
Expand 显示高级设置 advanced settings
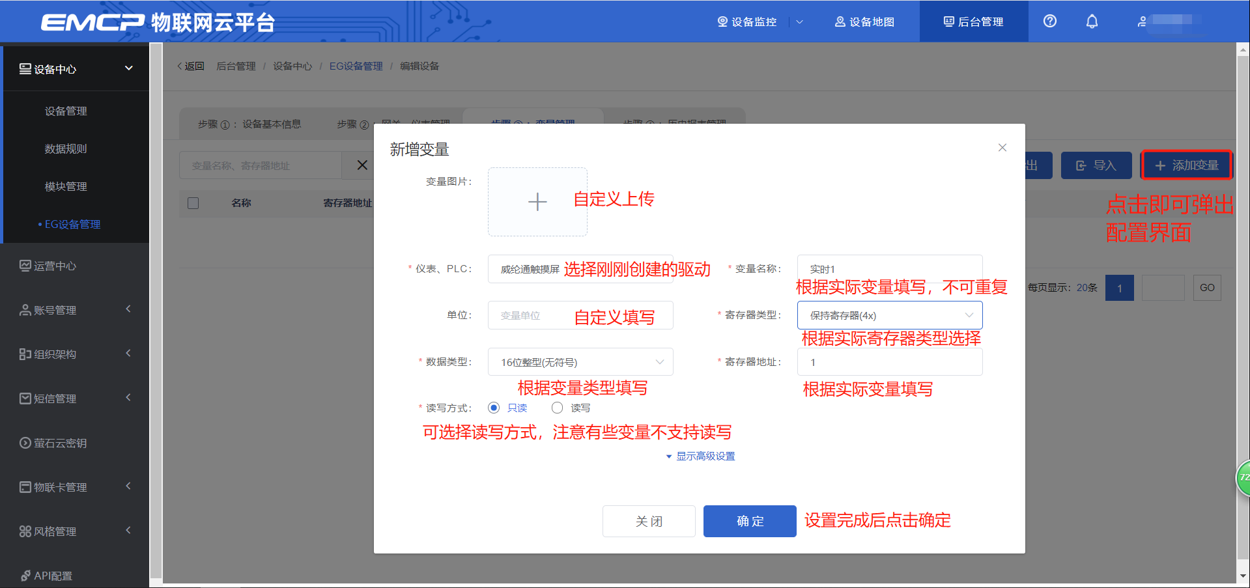tap(700, 456)
